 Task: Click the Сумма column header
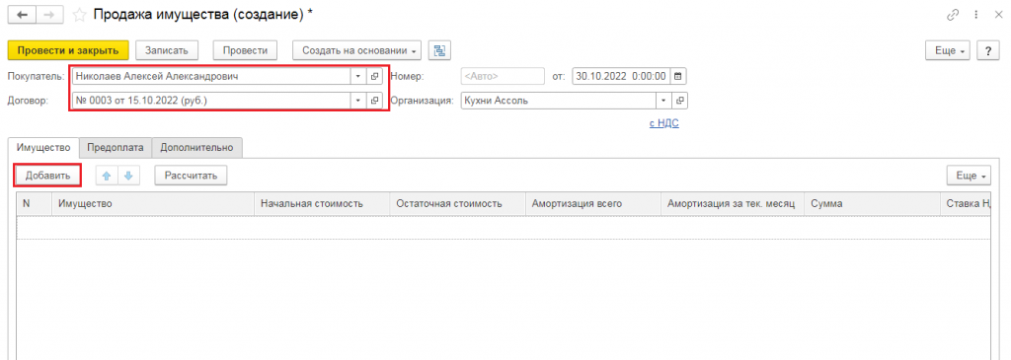tap(872, 203)
